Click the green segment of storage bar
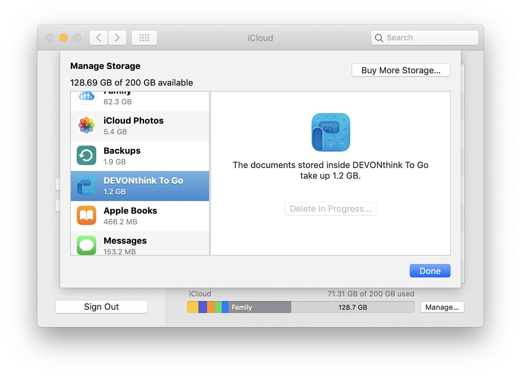This screenshot has width=521, height=376. pyautogui.click(x=219, y=307)
